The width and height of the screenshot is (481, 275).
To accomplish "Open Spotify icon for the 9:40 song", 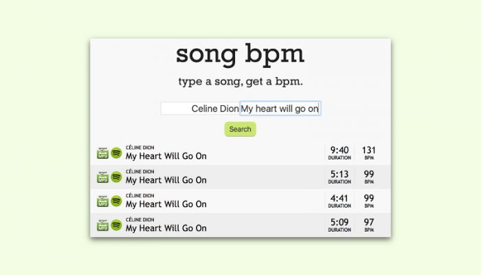I will tap(116, 153).
